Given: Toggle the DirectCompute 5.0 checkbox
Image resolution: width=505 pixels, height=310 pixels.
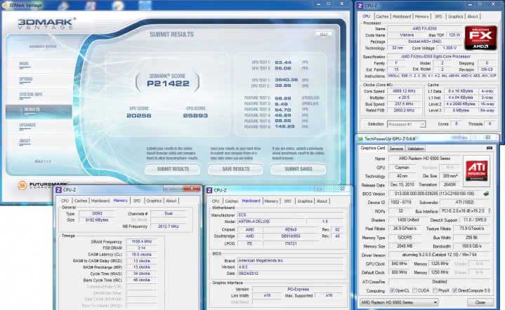Looking at the screenshot, I should tap(454, 290).
